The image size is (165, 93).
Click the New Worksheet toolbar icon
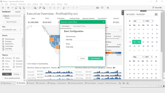tap(35, 8)
